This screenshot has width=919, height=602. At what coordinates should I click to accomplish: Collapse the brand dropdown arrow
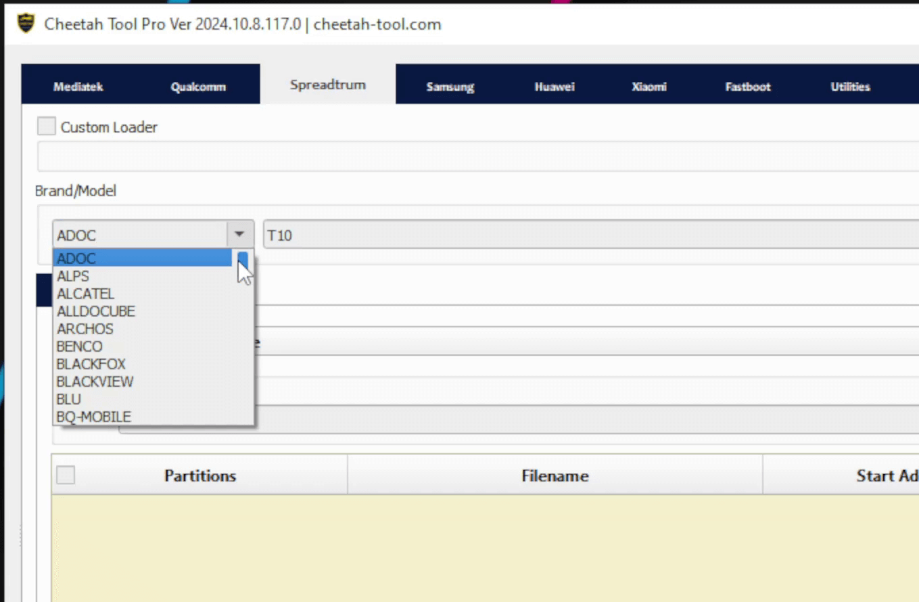(x=239, y=235)
